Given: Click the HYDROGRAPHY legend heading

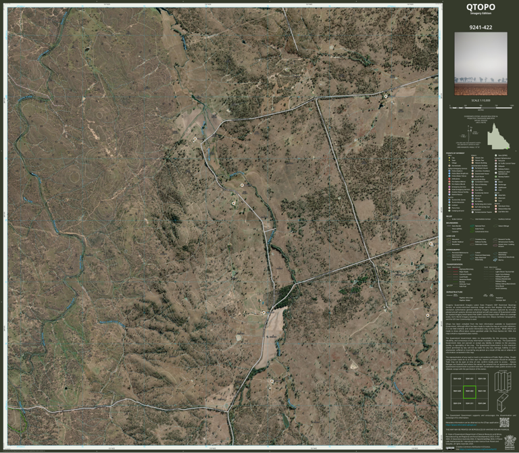Looking at the screenshot, I should click(453, 250).
